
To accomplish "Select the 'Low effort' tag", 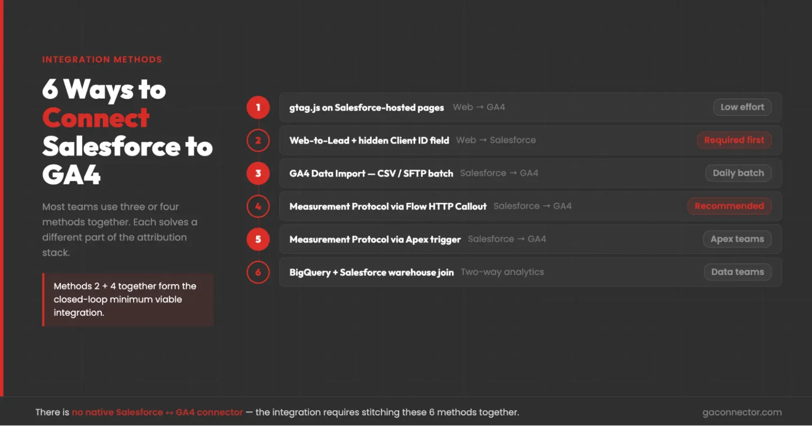I will [x=742, y=107].
